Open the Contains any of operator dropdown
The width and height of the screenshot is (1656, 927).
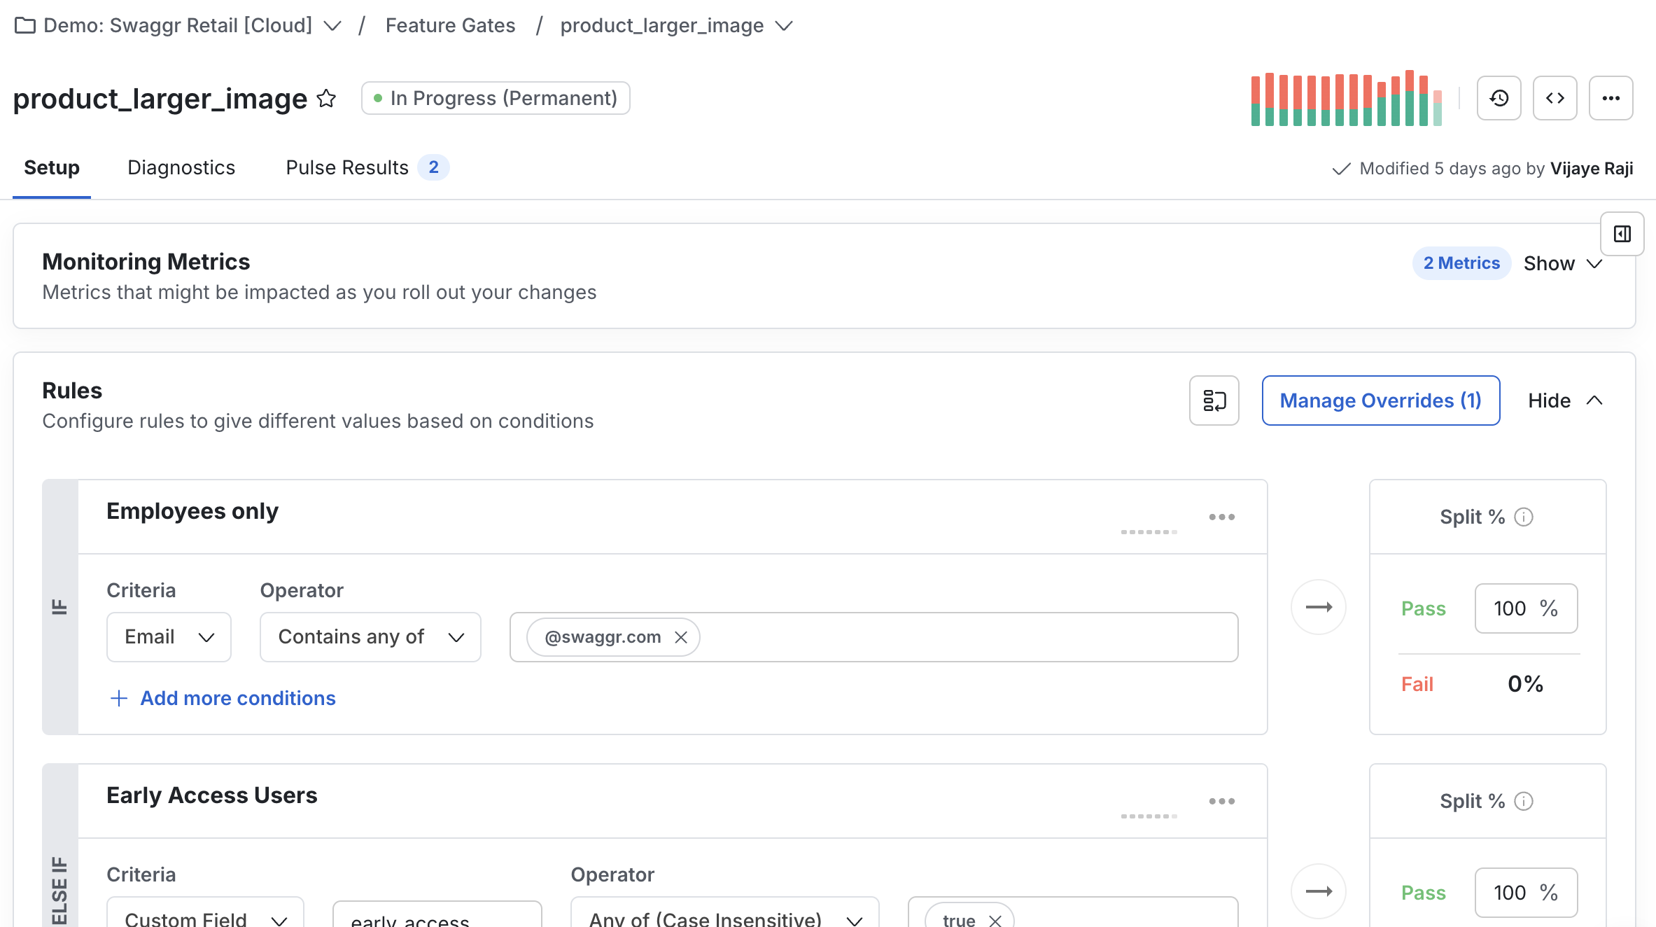pyautogui.click(x=370, y=636)
